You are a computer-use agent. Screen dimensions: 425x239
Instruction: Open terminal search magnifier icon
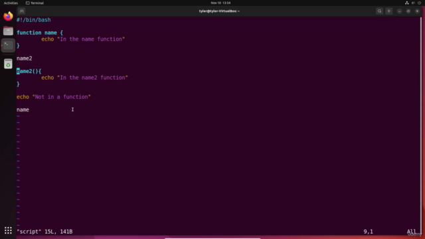tap(379, 11)
